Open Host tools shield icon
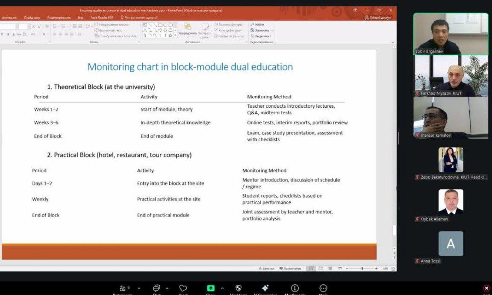492x295 pixels. (x=239, y=289)
